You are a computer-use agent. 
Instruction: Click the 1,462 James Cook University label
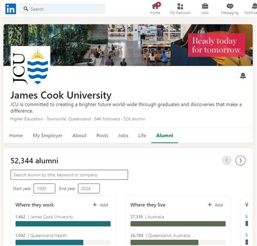coord(44,217)
